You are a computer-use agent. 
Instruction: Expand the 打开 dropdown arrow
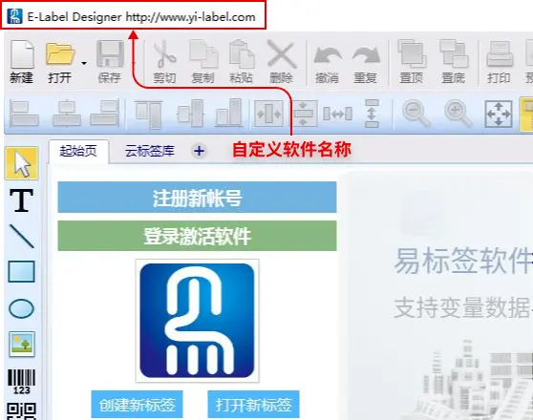84,63
